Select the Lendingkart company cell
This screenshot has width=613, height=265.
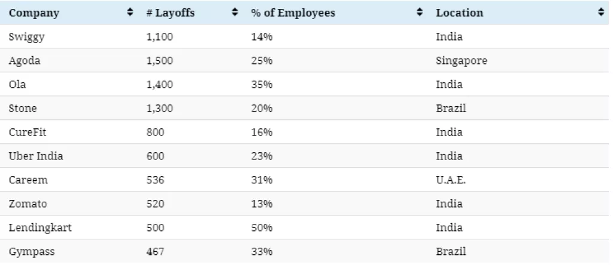(37, 228)
